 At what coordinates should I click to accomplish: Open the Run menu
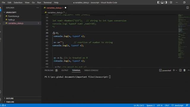[39, 3]
